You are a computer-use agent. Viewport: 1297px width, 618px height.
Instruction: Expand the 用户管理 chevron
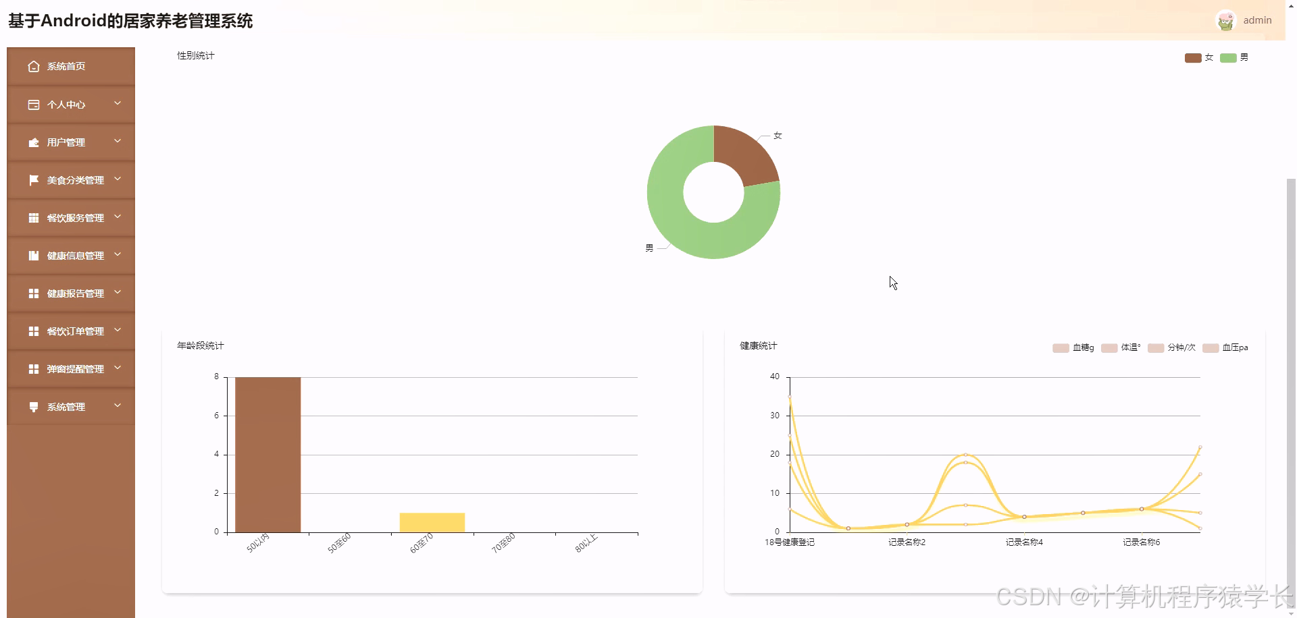tap(118, 141)
